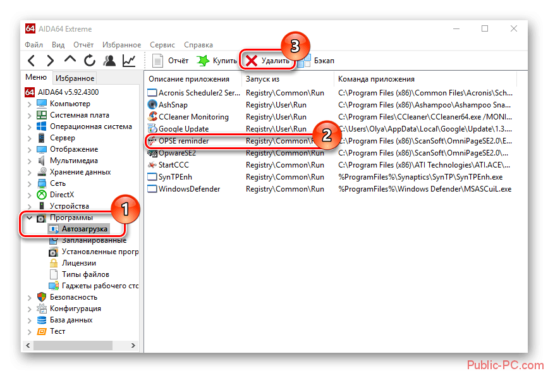Screen dimensions: 548x373
Task: Click the CCleaner Monitoring entry icon
Action: point(152,117)
